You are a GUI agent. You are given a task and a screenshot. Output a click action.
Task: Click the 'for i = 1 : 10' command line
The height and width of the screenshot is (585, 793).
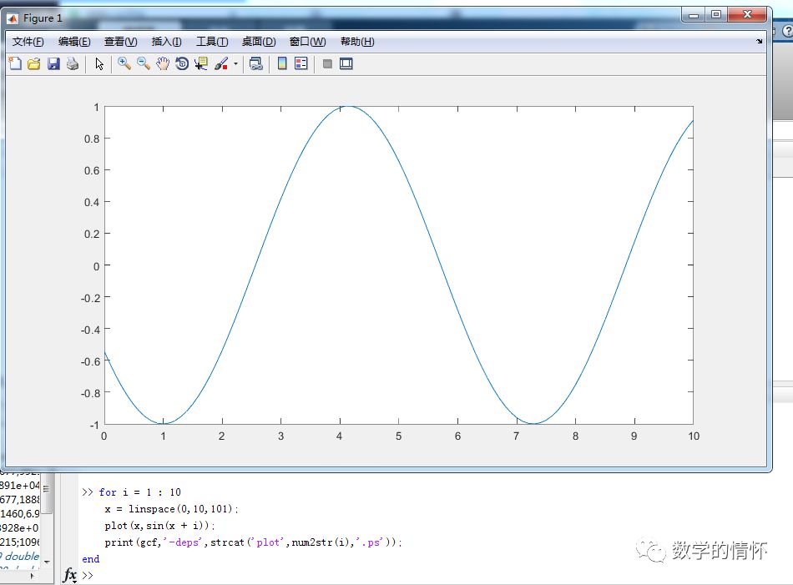point(139,492)
